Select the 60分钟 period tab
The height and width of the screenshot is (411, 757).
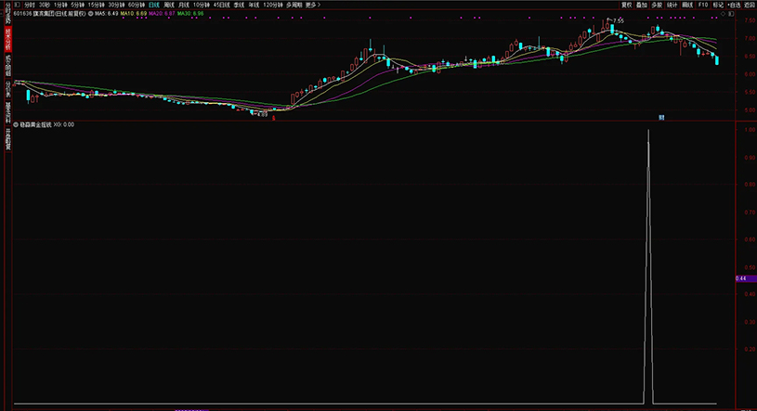(x=137, y=5)
